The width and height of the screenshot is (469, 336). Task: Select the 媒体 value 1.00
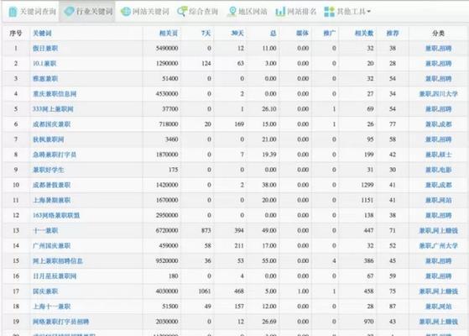[x=303, y=291]
